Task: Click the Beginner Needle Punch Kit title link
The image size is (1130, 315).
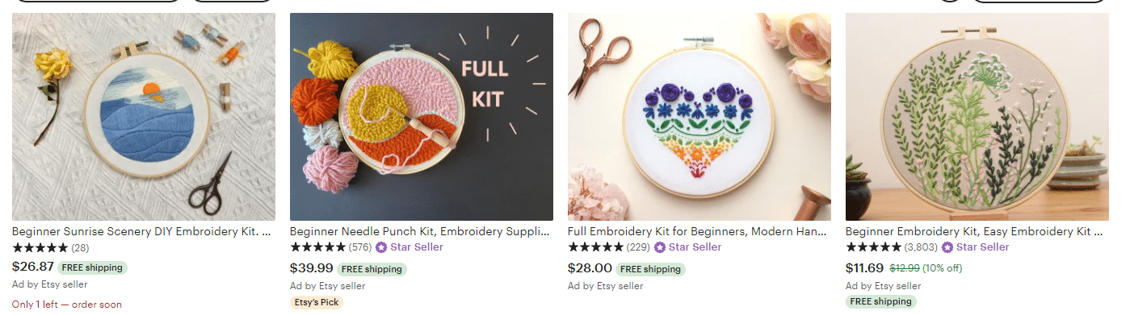Action: 420,231
